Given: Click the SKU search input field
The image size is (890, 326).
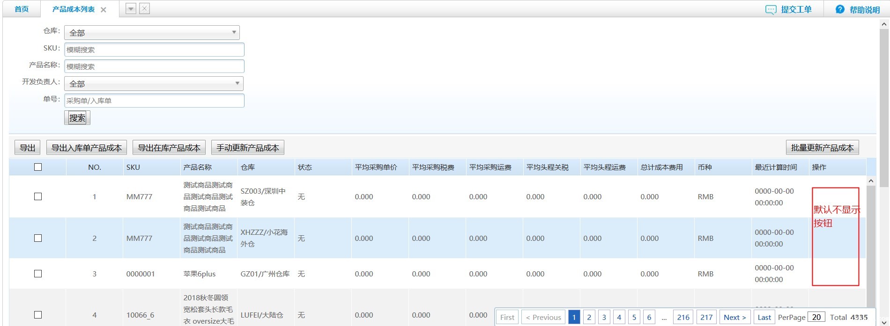Looking at the screenshot, I should click(154, 50).
